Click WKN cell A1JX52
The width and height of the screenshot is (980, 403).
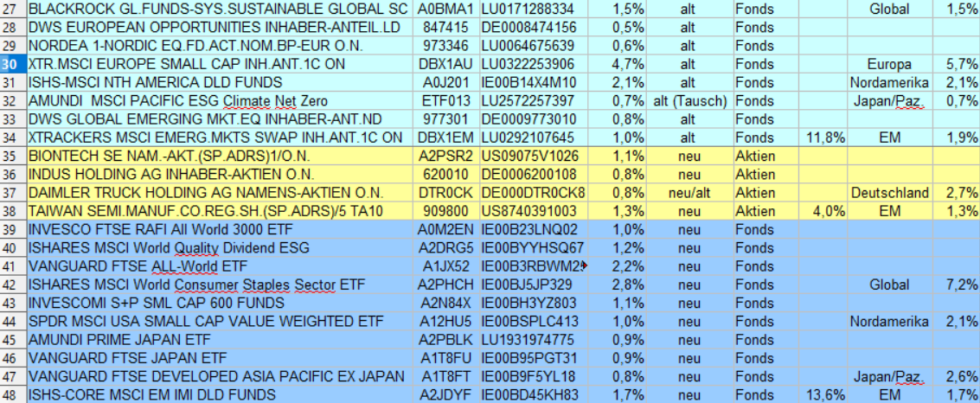(x=445, y=266)
